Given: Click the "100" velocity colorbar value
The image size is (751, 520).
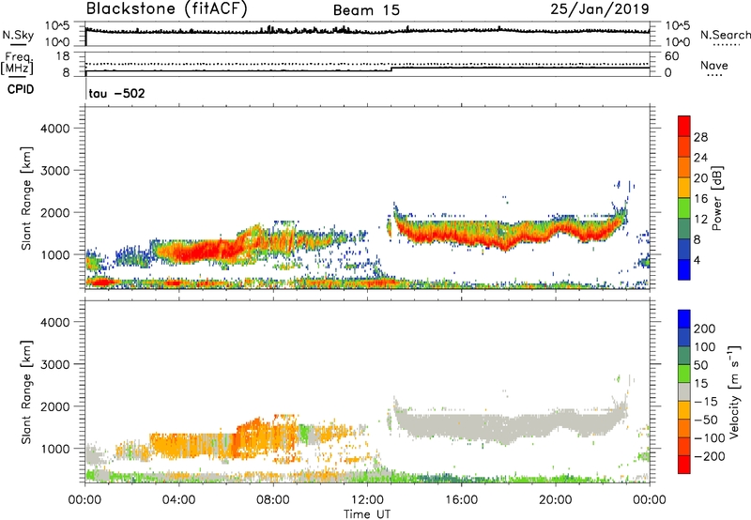Looking at the screenshot, I should point(705,347).
